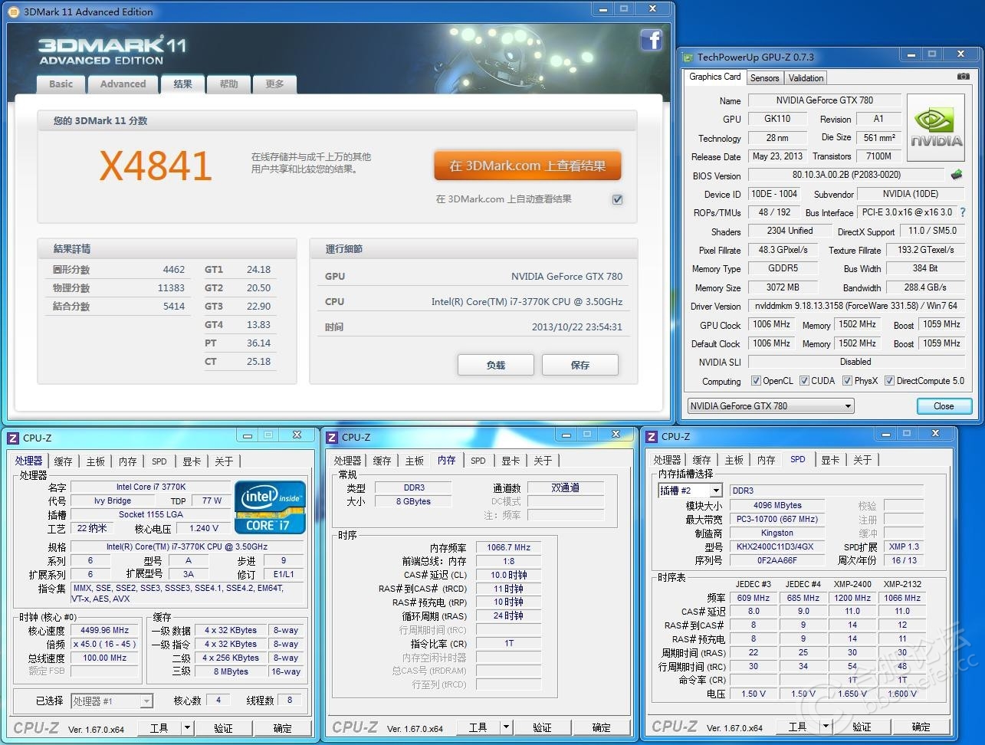Toggle the auto-view results on 3DMark.com checkbox

[617, 199]
